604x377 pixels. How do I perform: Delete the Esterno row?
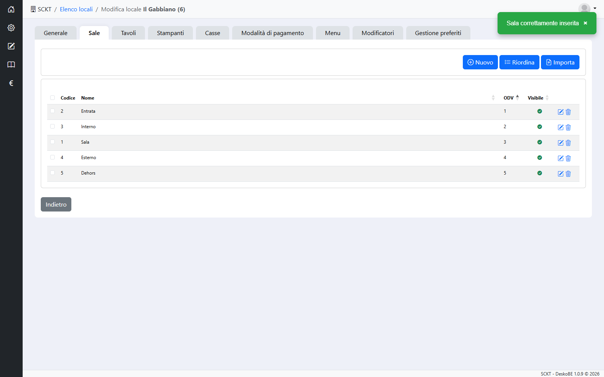(x=568, y=158)
